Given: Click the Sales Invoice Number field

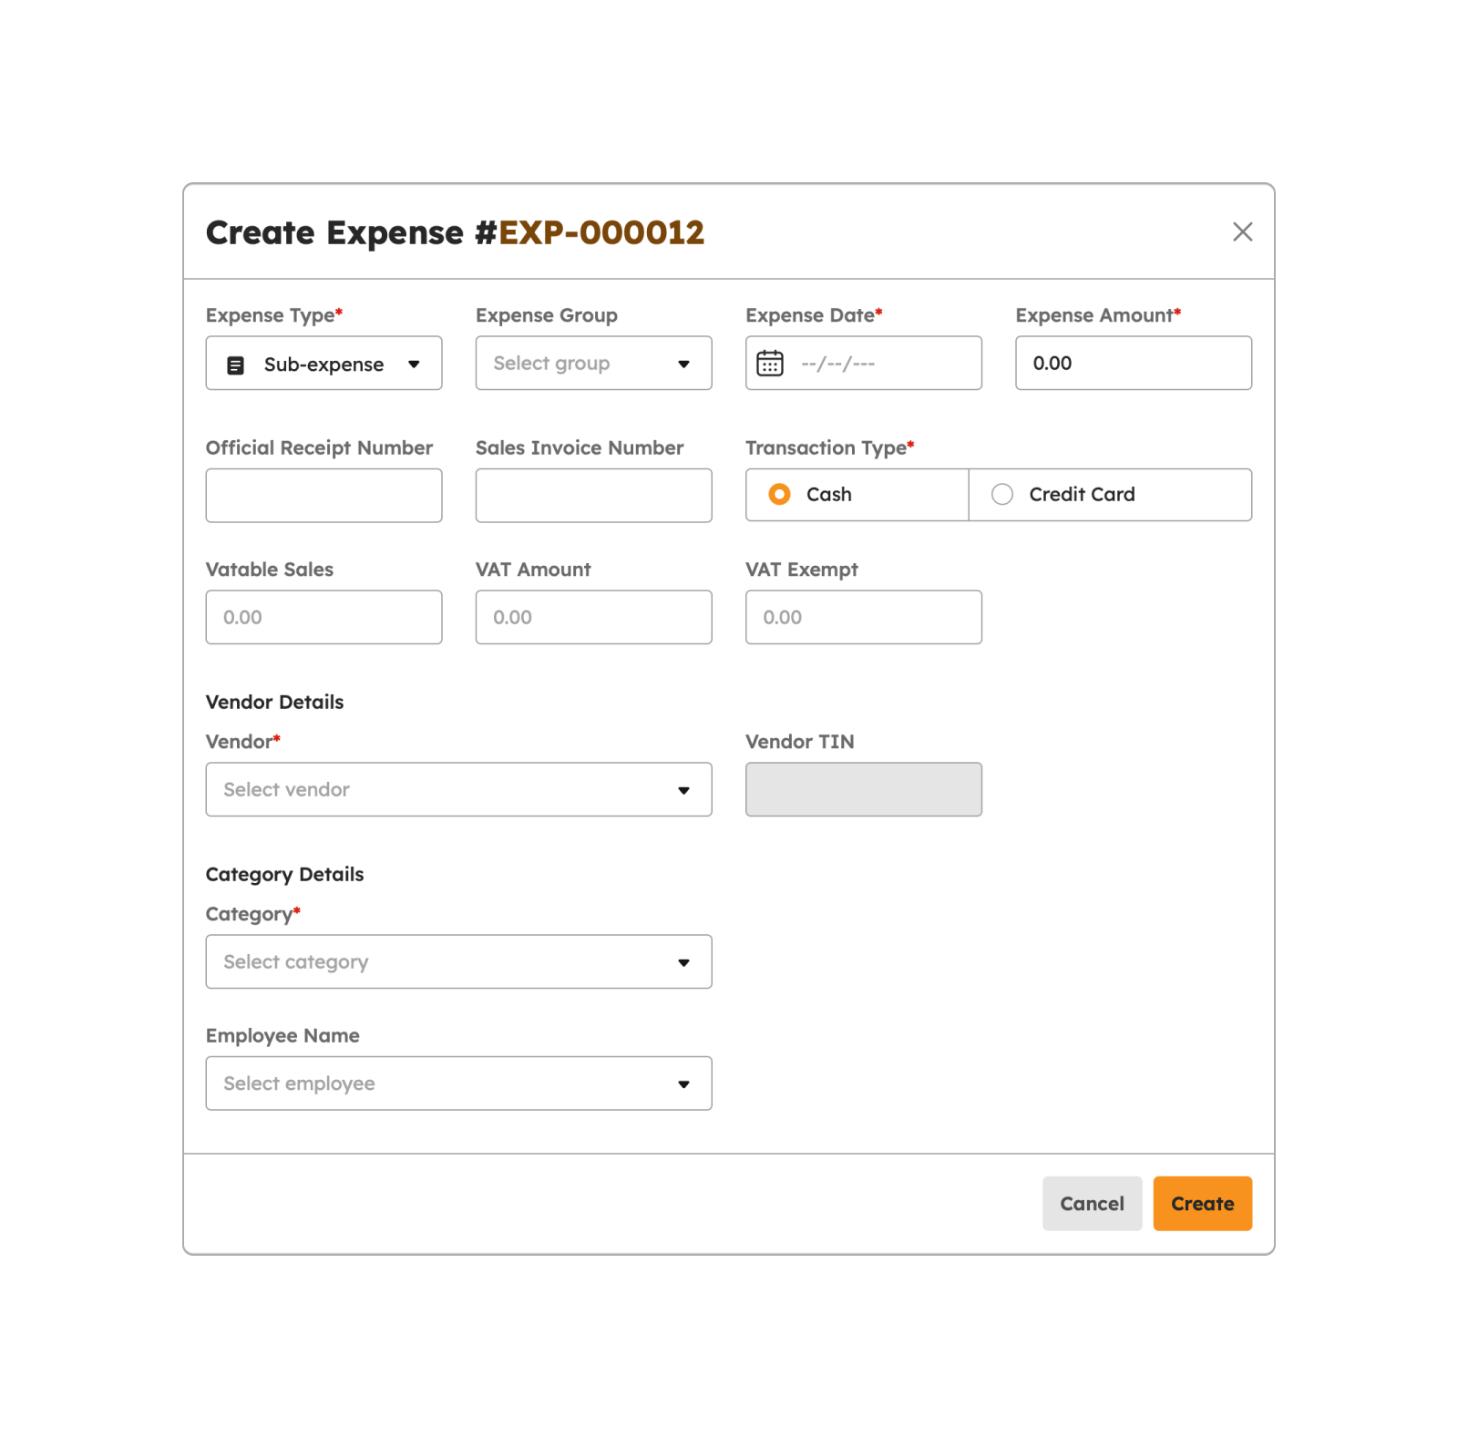Looking at the screenshot, I should [593, 495].
